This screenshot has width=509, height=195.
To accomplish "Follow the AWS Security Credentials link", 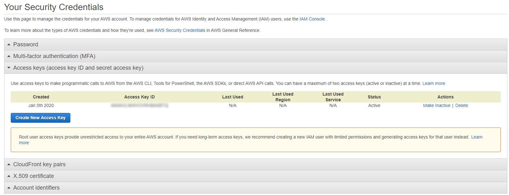I will [180, 30].
